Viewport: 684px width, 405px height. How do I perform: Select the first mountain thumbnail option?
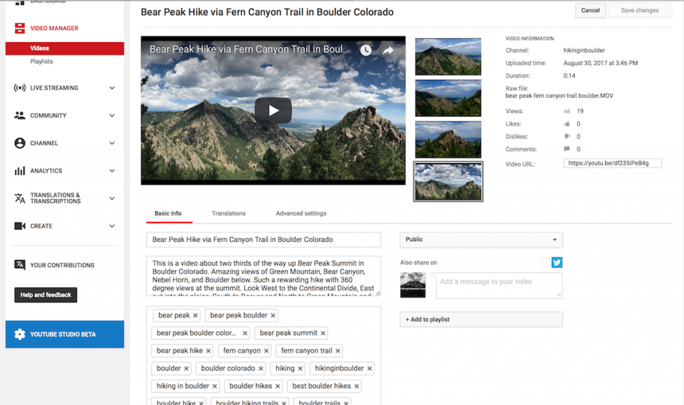click(448, 57)
